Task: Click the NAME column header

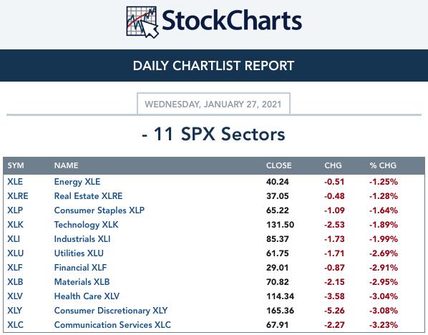Action: 67,165
